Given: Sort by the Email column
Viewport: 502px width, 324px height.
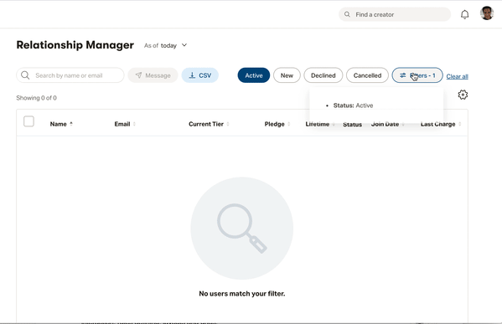Looking at the screenshot, I should [x=125, y=124].
